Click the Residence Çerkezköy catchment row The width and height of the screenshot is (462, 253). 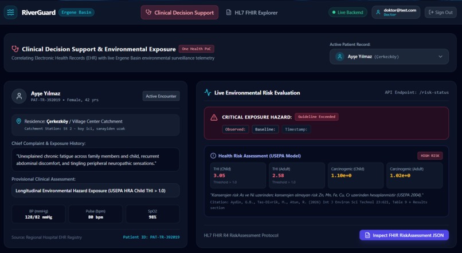96,125
